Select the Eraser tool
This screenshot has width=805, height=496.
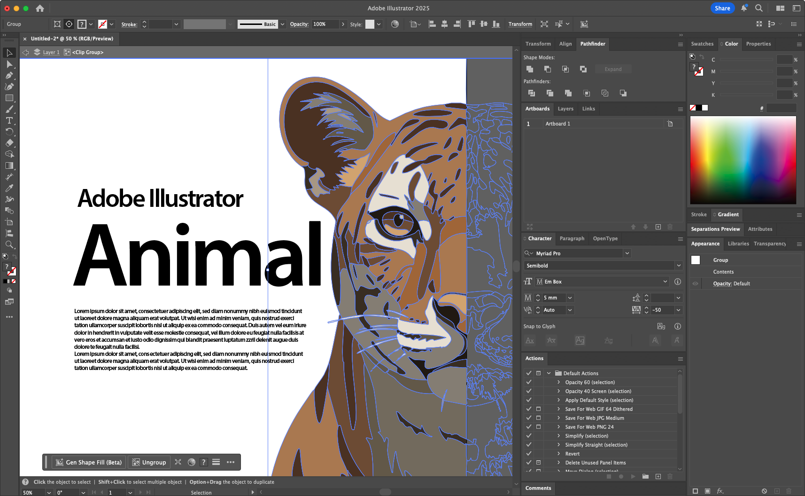coord(9,143)
